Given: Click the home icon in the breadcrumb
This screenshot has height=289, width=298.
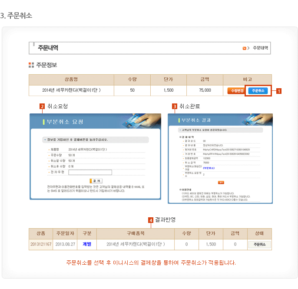Looking at the screenshot, I should [245, 48].
